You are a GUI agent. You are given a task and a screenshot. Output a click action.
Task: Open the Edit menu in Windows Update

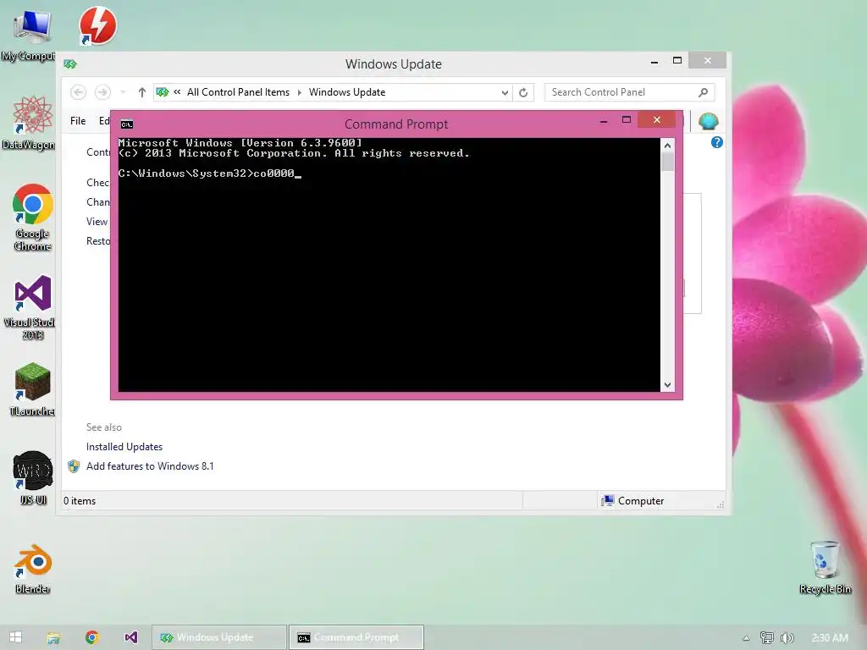point(104,121)
